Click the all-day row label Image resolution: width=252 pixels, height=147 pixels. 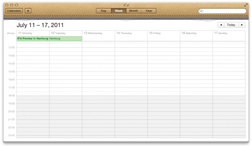(x=11, y=33)
